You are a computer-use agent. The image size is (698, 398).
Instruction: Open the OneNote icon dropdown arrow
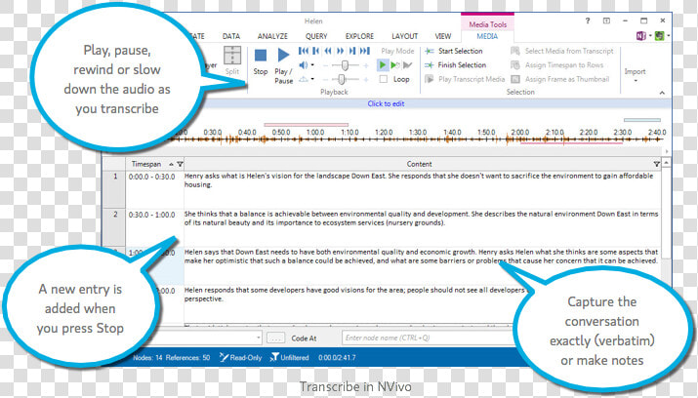(650, 35)
